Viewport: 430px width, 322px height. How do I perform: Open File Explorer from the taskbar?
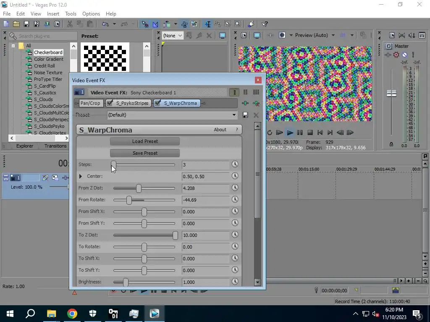pyautogui.click(x=51, y=314)
